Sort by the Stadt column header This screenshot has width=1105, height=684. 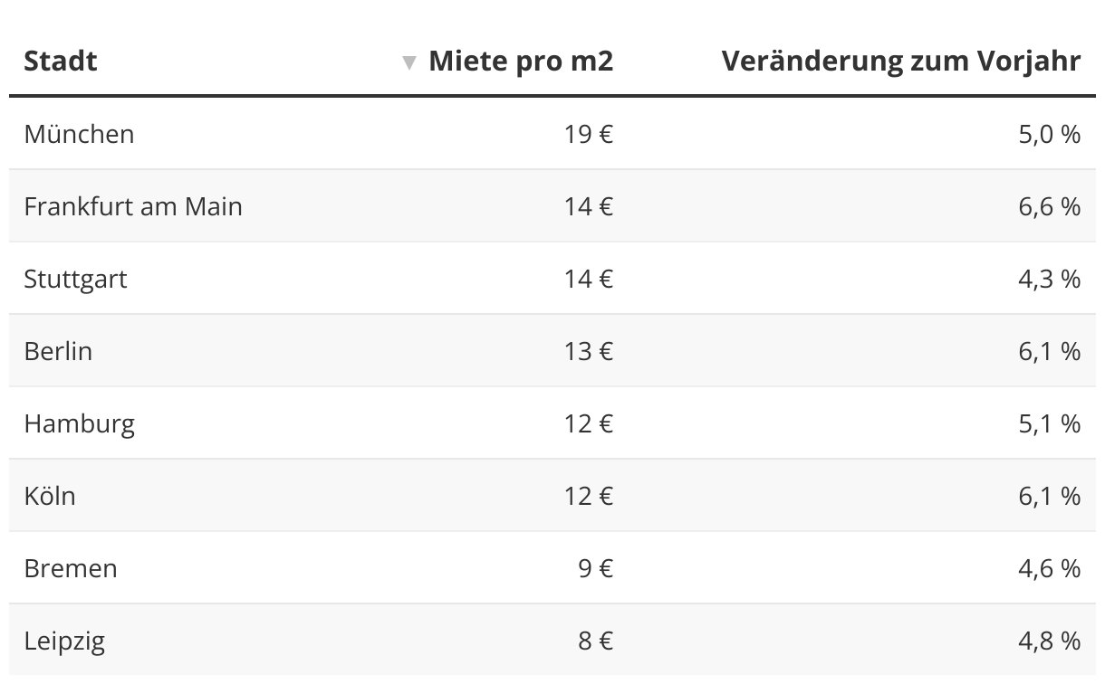(61, 62)
